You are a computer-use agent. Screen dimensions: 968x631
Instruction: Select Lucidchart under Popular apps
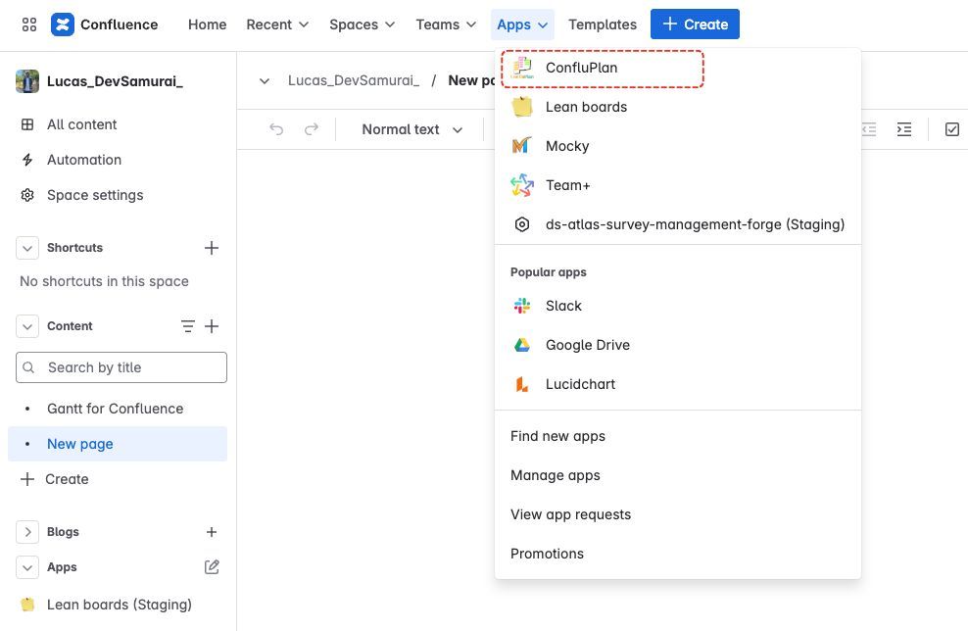[678, 384]
